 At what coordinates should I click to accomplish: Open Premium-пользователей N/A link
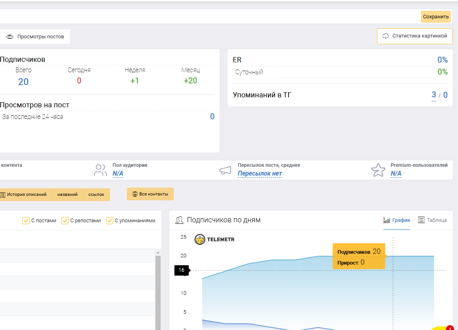tap(396, 173)
